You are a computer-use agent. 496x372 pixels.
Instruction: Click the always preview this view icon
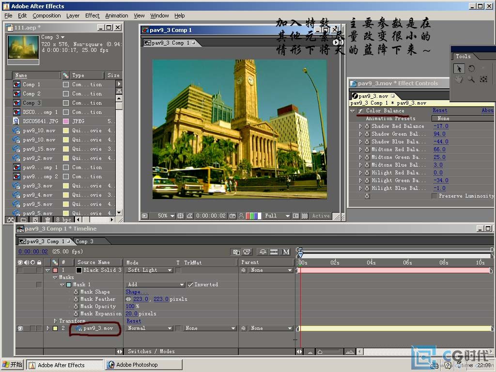pos(144,216)
